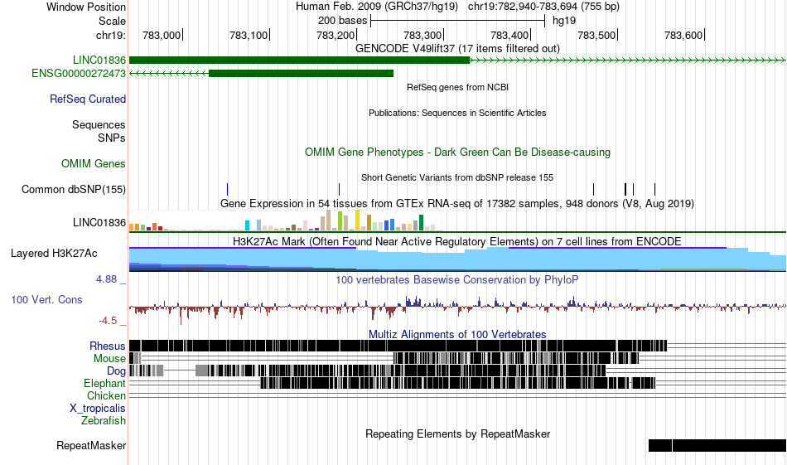Click the blue dbSNP marker between 783,000 and 783,100
Image resolution: width=787 pixels, height=465 pixels.
[x=227, y=189]
